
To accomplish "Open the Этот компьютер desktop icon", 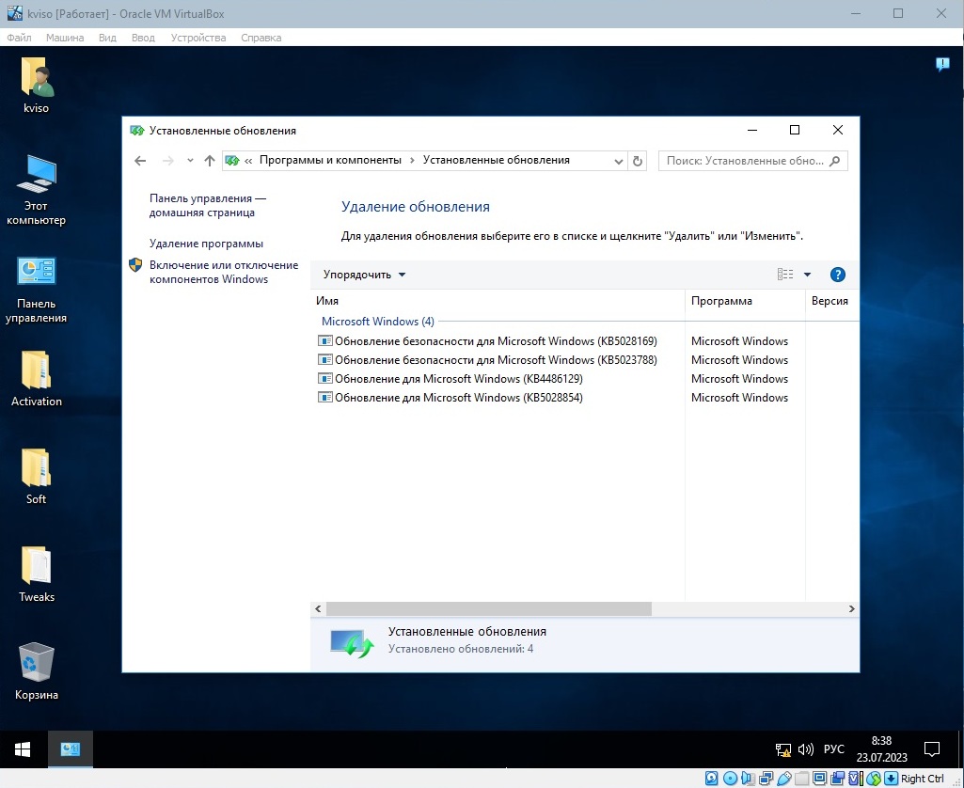I will click(x=37, y=190).
